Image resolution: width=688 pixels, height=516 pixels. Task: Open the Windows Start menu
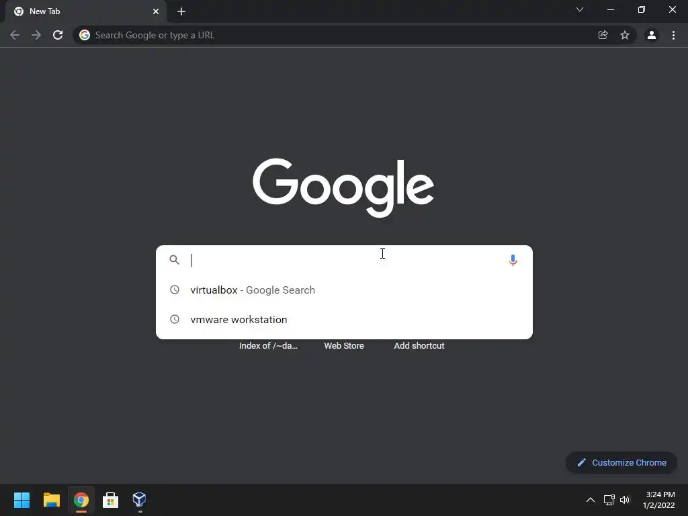[x=21, y=500]
